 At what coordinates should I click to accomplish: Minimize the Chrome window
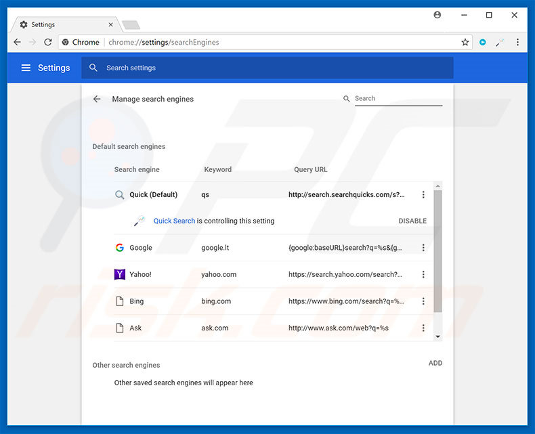(464, 15)
